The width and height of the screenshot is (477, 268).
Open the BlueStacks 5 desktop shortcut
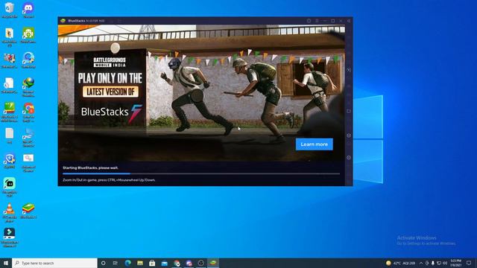click(x=28, y=211)
